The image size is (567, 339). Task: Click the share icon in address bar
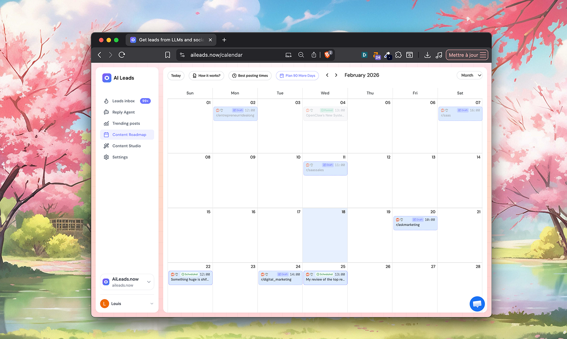point(314,55)
